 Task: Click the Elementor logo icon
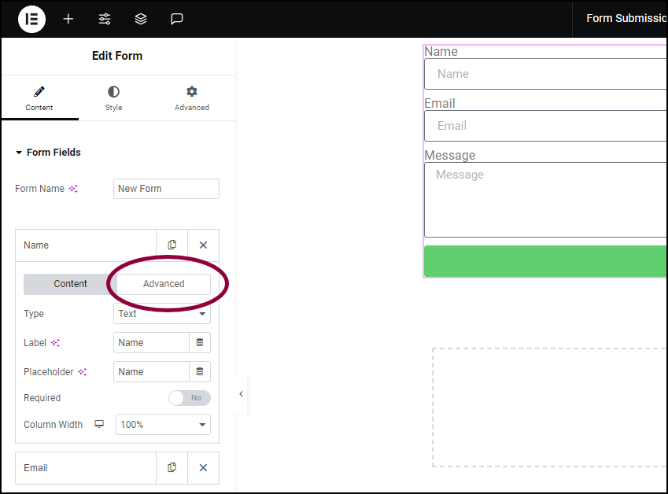(x=31, y=19)
